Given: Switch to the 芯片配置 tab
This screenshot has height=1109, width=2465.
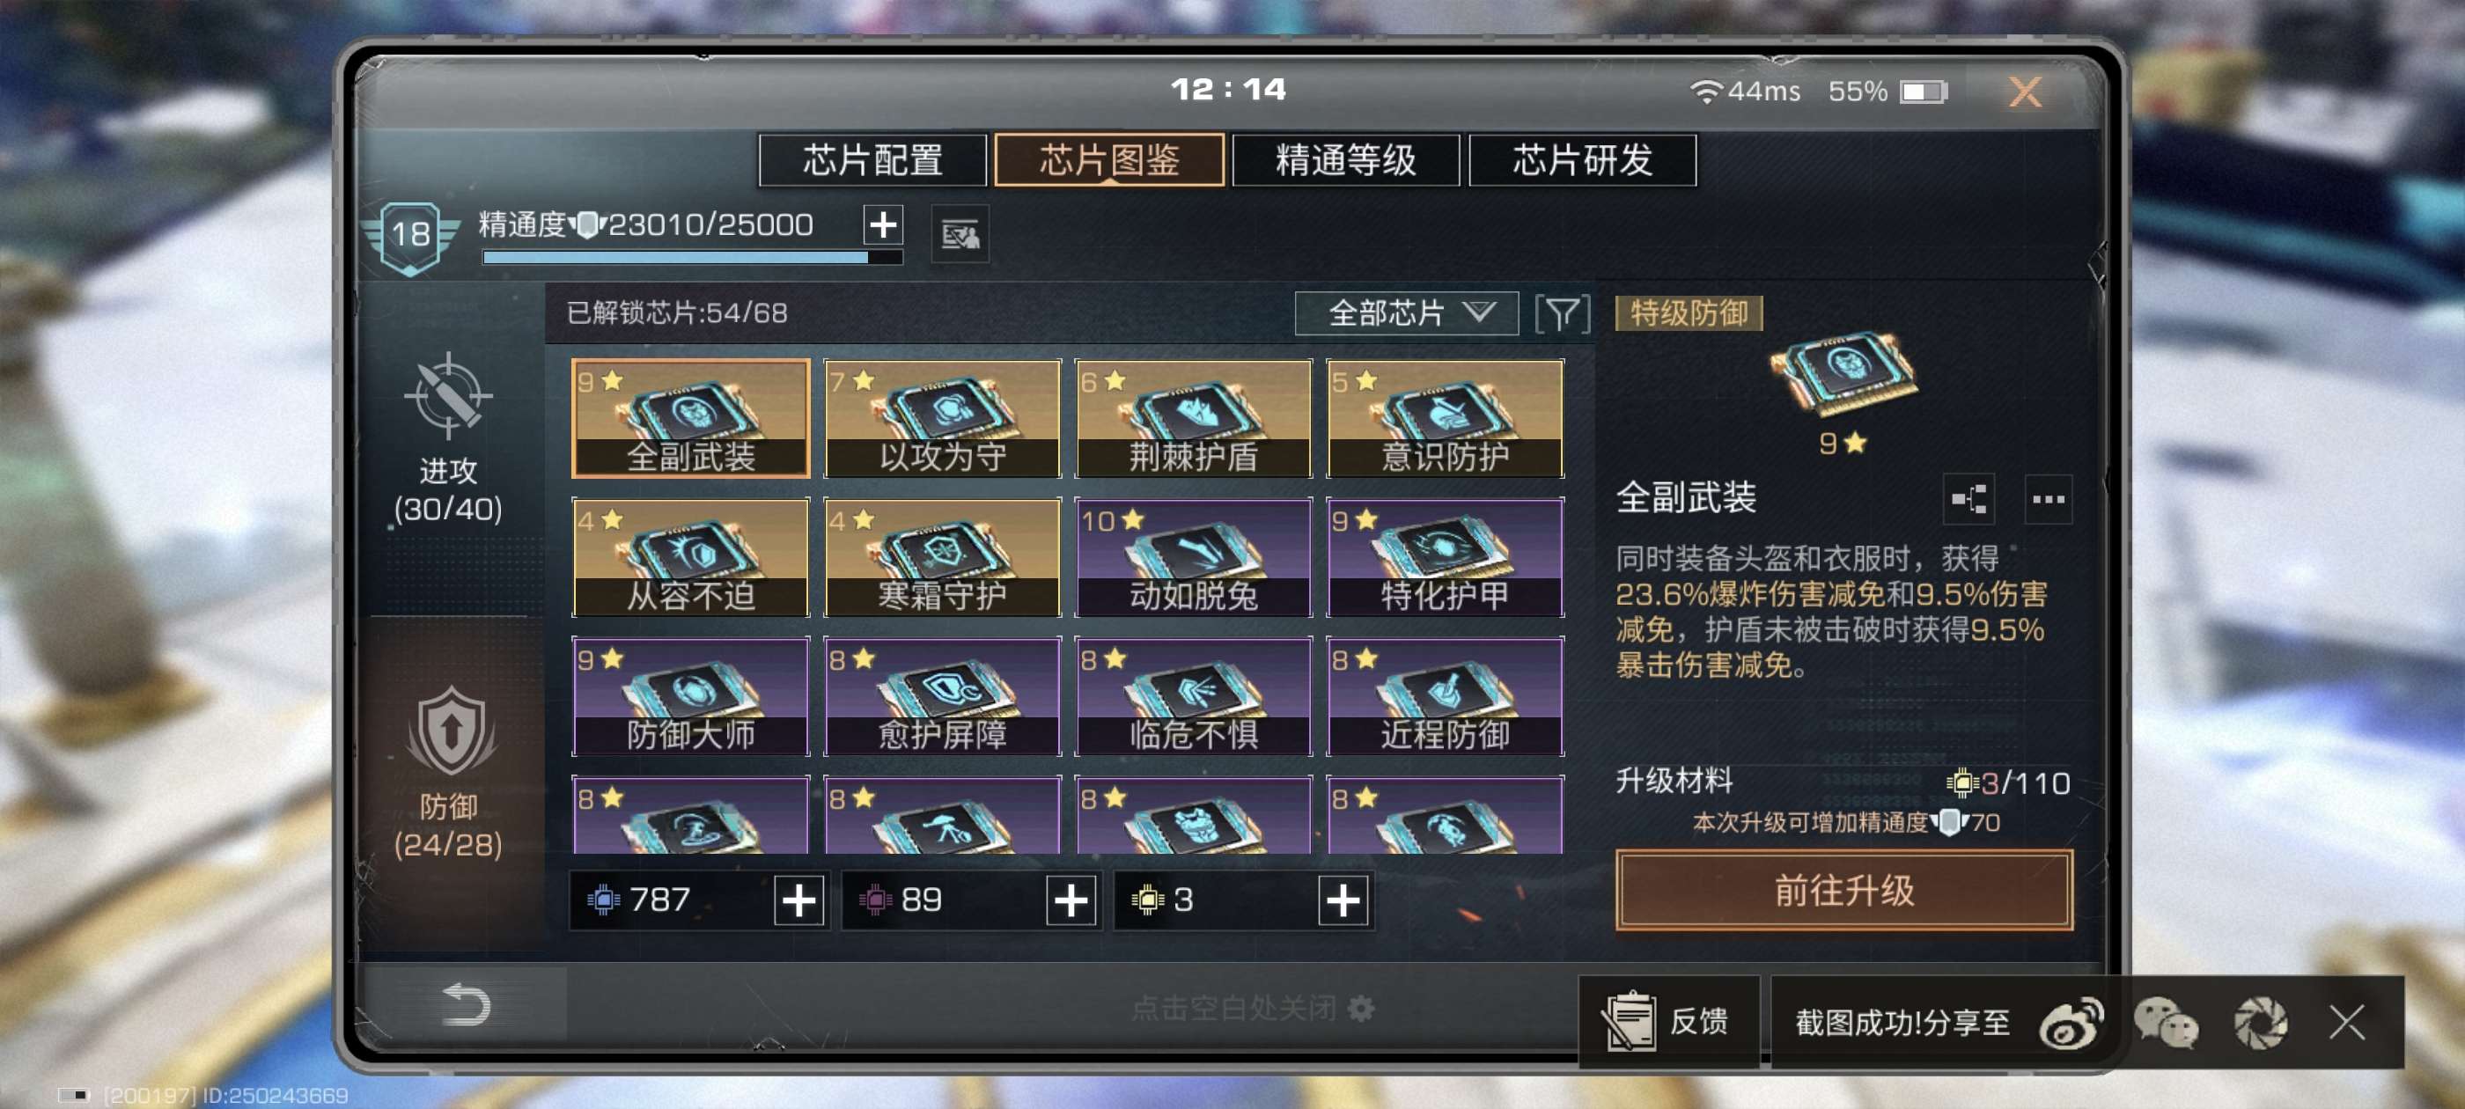Looking at the screenshot, I should (x=872, y=160).
